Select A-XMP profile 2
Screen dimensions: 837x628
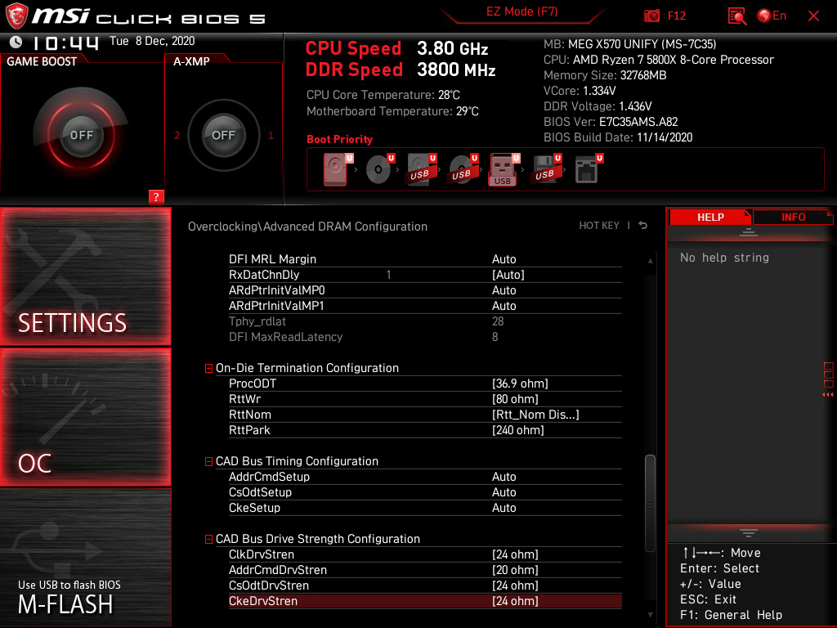coord(177,135)
